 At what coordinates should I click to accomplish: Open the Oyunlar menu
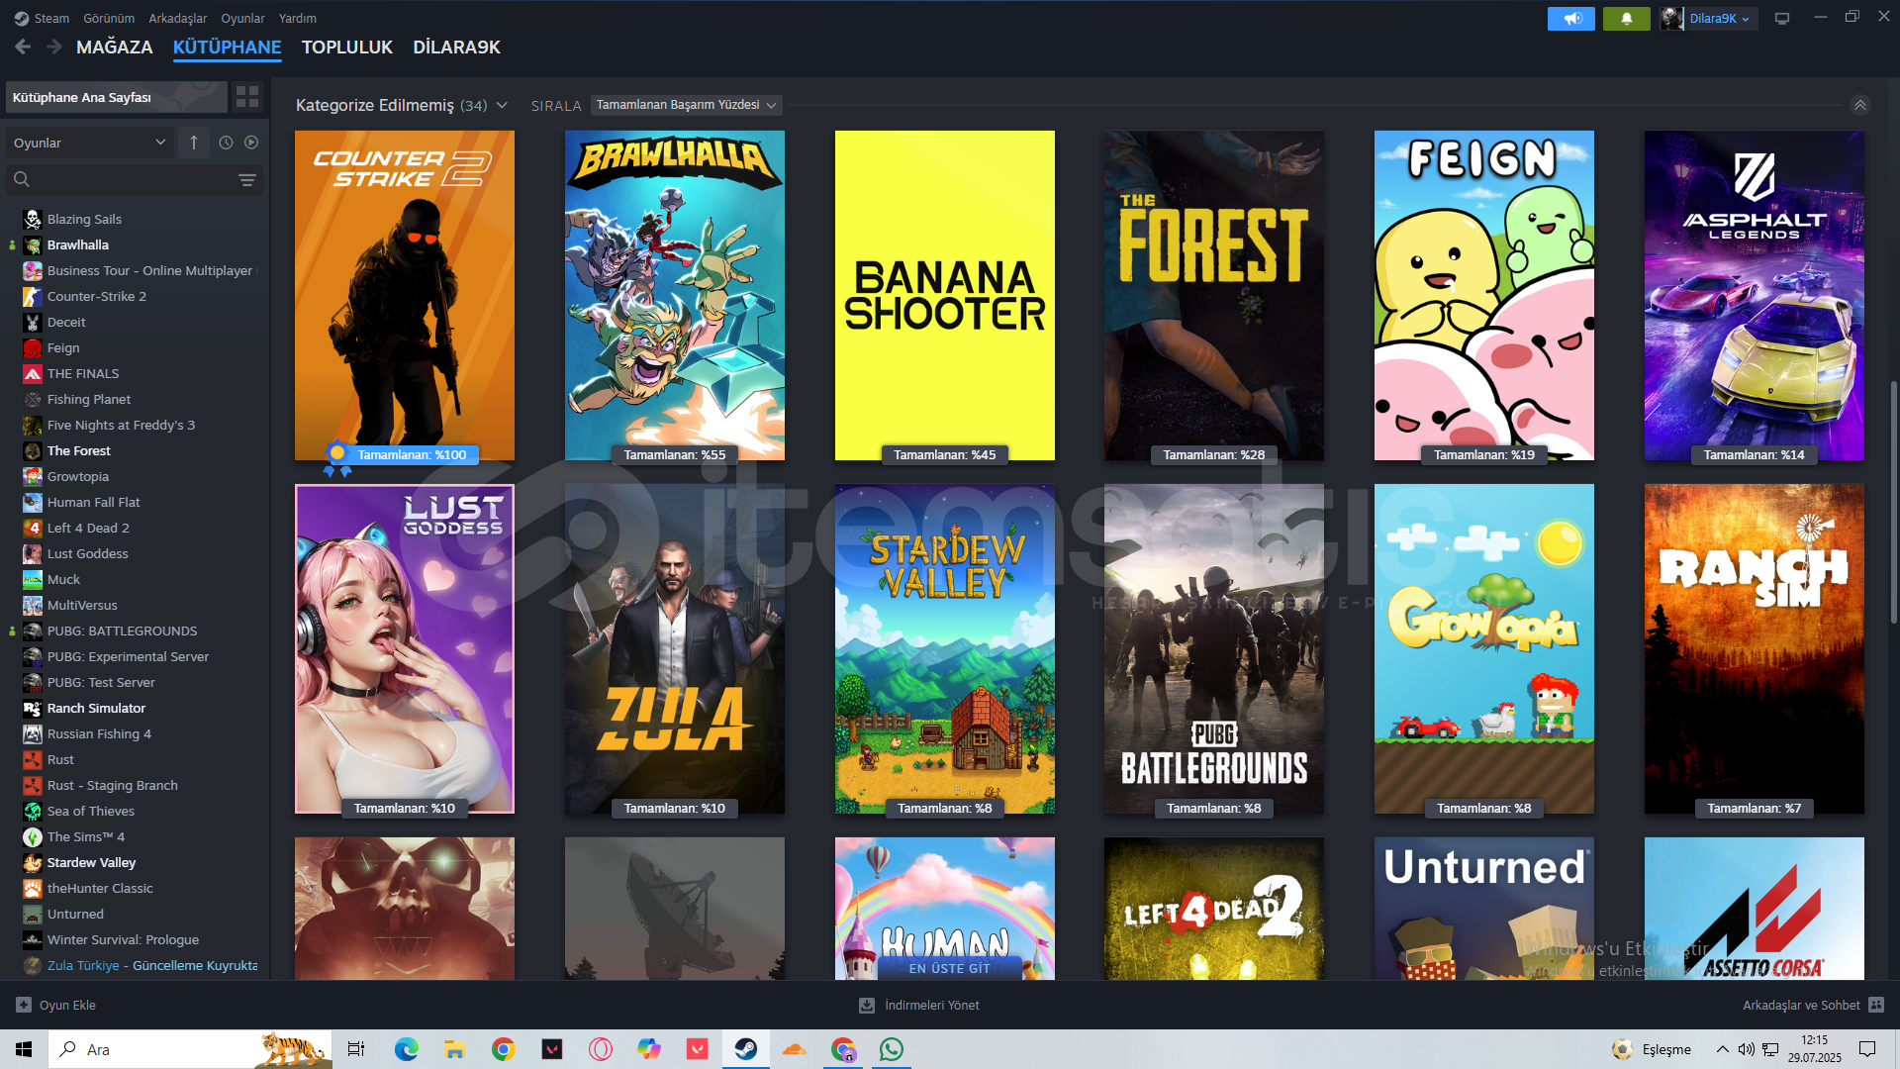(242, 19)
